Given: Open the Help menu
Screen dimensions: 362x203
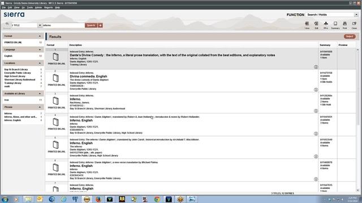Looking at the screenshot, I should (57, 7).
